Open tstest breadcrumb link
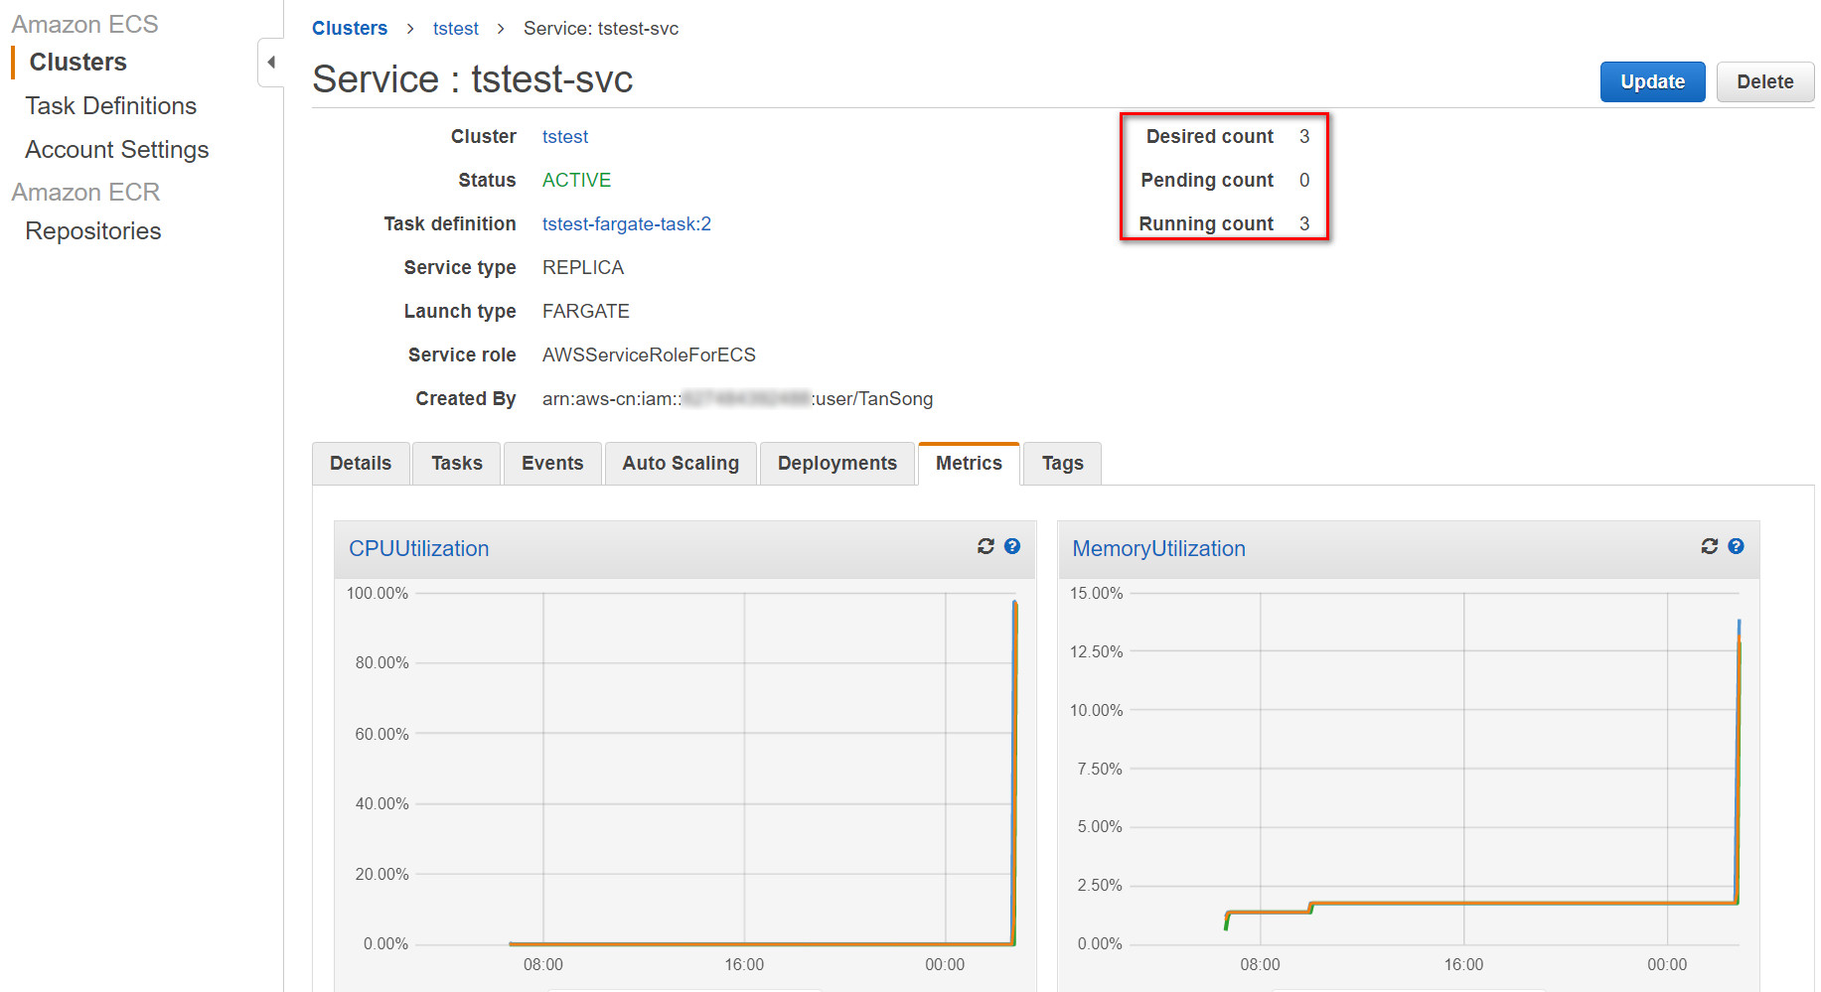This screenshot has height=992, width=1821. [x=456, y=29]
